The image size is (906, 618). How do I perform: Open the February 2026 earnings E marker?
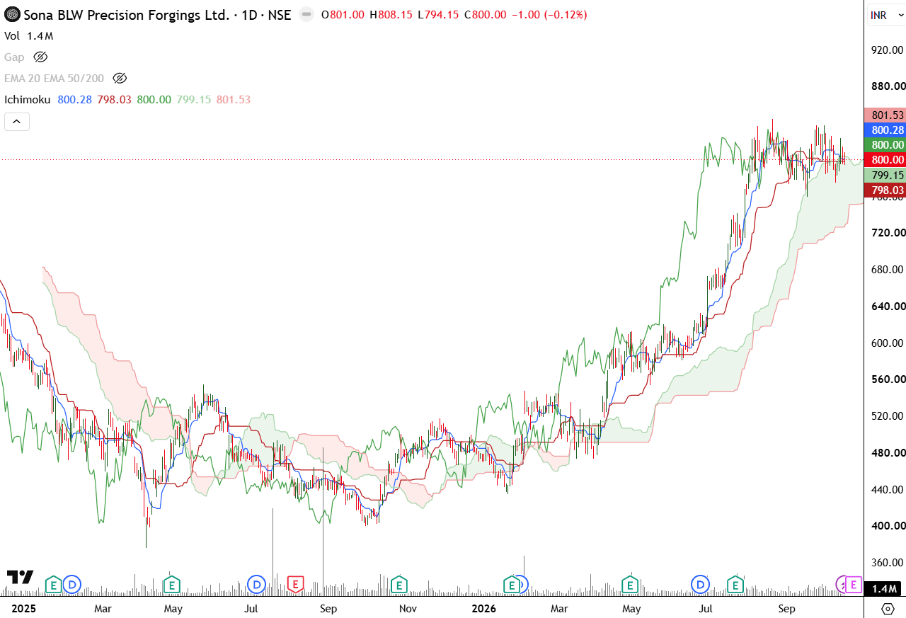(512, 585)
